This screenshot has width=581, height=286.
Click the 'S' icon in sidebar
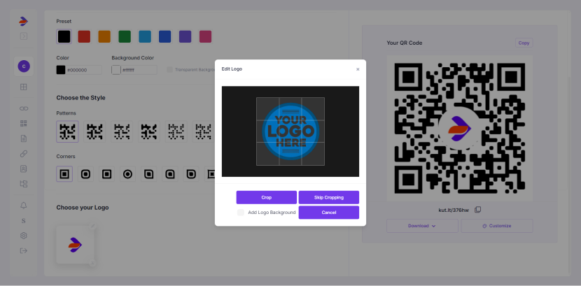(x=24, y=221)
